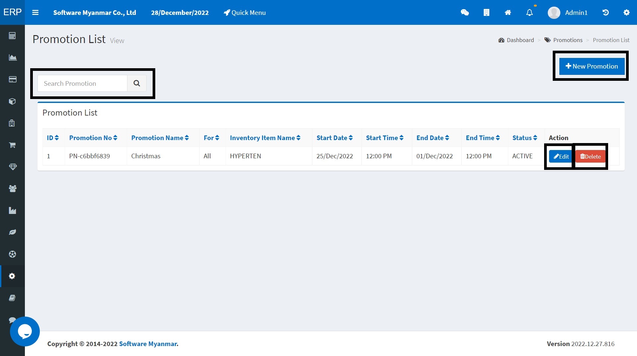Sort by Promotion Name column

tap(160, 138)
